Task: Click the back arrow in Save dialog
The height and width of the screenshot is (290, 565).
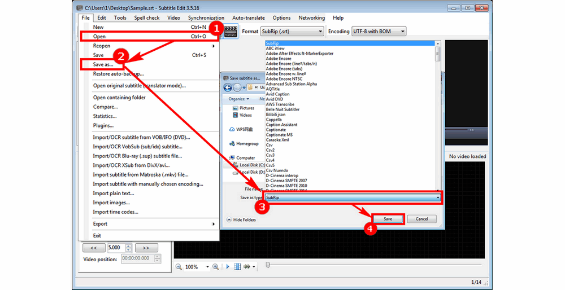Action: pos(228,87)
